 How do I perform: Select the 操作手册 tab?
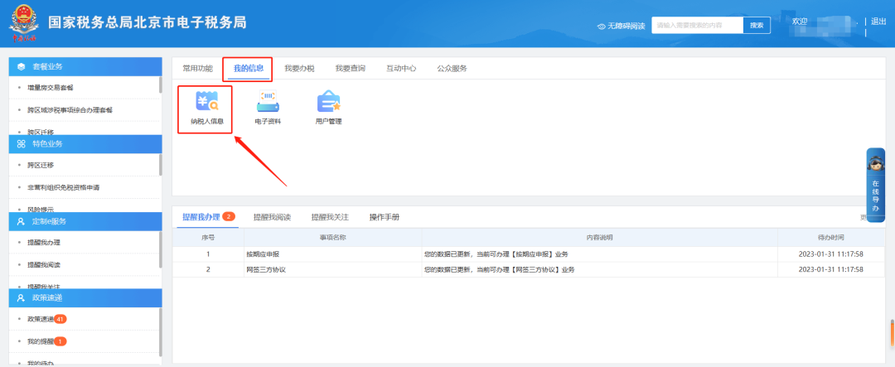[385, 217]
